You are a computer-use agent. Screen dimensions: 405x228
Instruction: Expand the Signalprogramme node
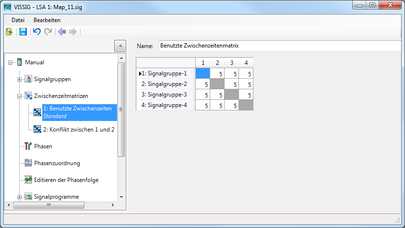pyautogui.click(x=20, y=196)
